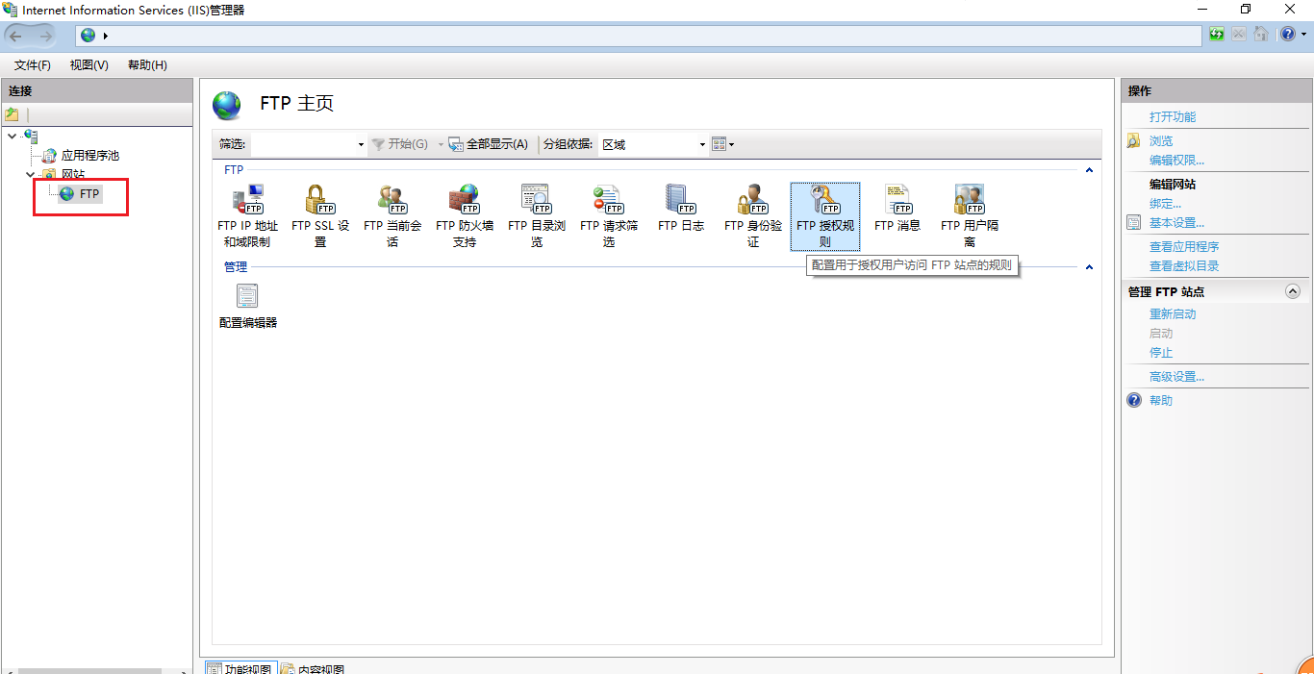Click the globe icon in the address bar
The height and width of the screenshot is (674, 1314).
(88, 36)
